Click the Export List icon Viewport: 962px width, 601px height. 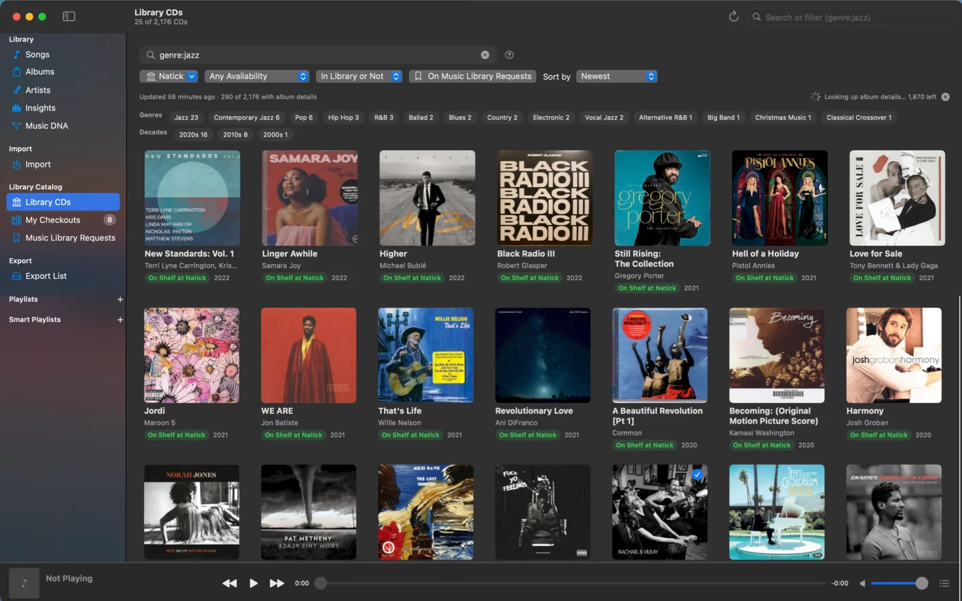[x=17, y=276]
